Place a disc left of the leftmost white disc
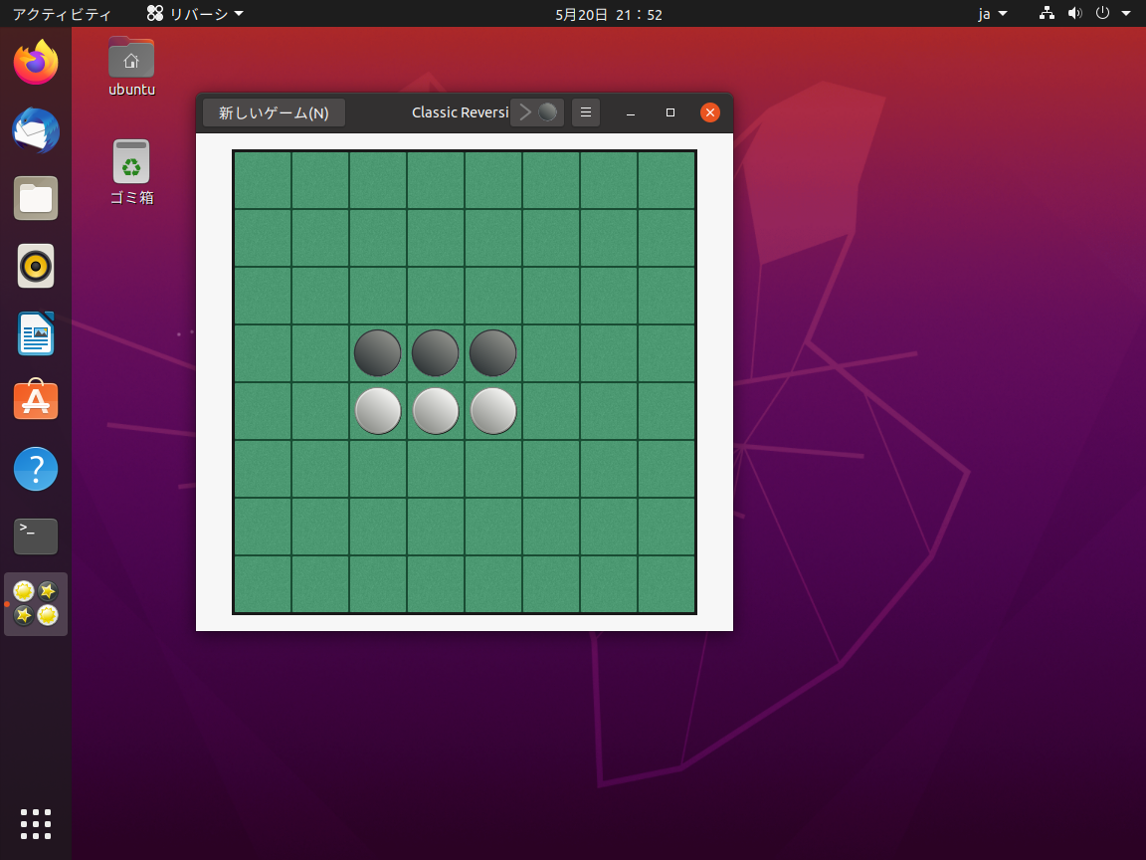This screenshot has width=1146, height=860. [x=320, y=411]
